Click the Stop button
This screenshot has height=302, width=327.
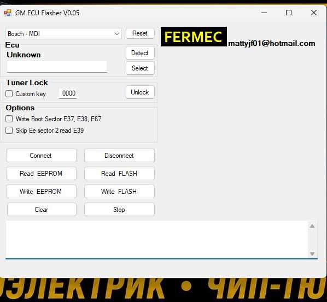pyautogui.click(x=119, y=210)
